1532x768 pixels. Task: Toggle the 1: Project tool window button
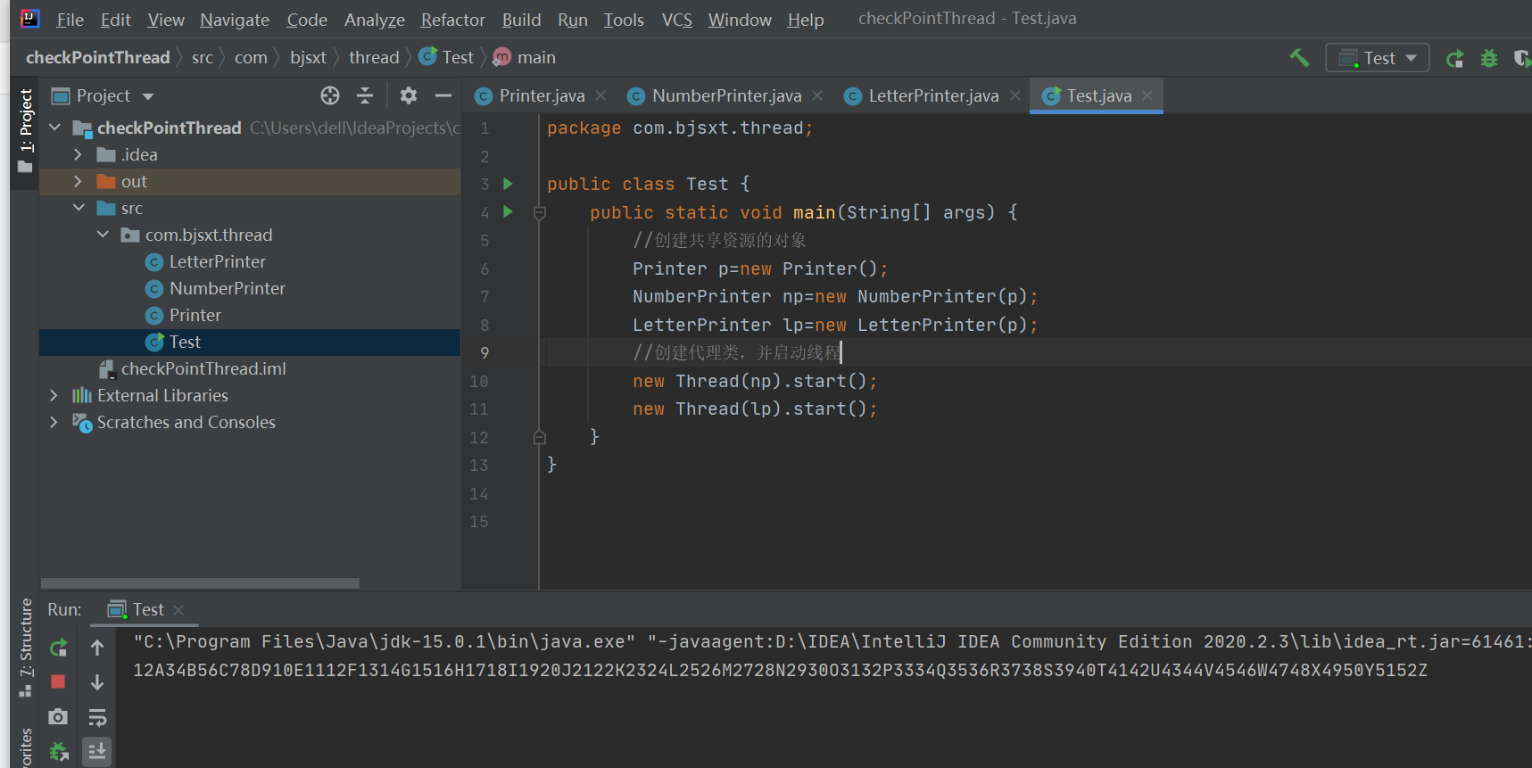click(x=26, y=131)
